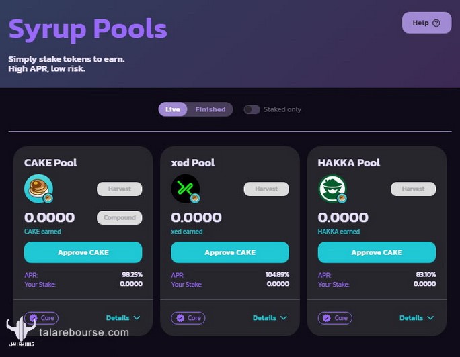
Task: Click the question mark icon in Help
Action: pyautogui.click(x=436, y=23)
